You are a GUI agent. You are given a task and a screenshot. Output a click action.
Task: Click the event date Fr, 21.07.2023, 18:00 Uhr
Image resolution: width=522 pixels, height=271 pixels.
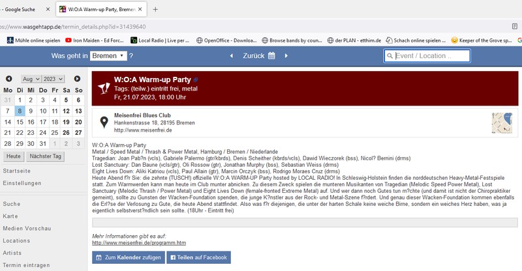(150, 98)
